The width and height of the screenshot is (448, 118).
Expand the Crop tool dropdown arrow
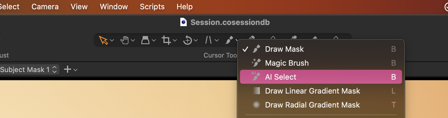(175, 40)
